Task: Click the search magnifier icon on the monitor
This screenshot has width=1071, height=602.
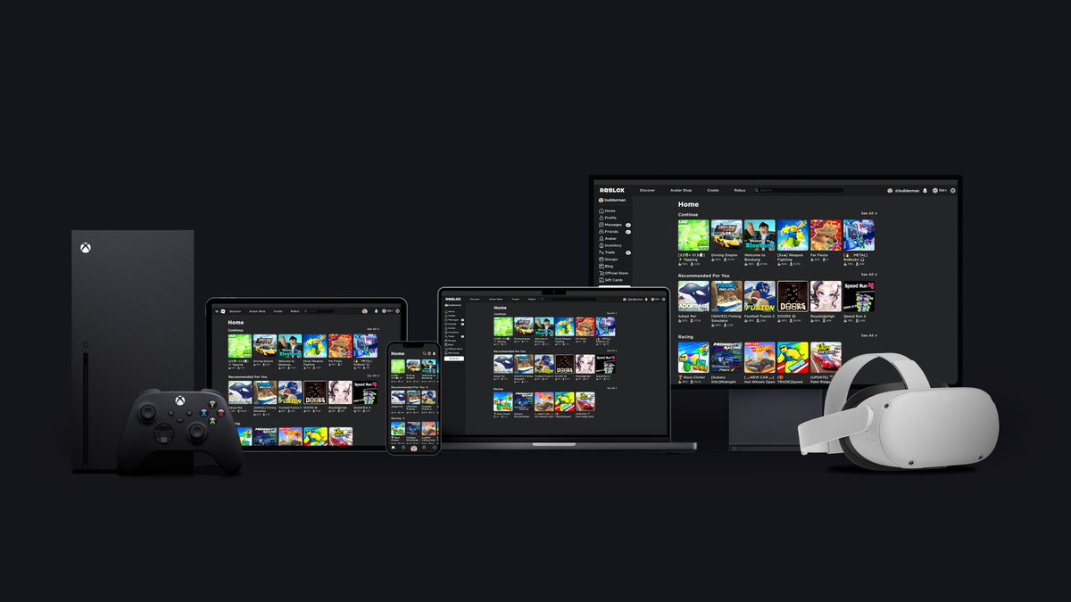Action: click(x=757, y=190)
